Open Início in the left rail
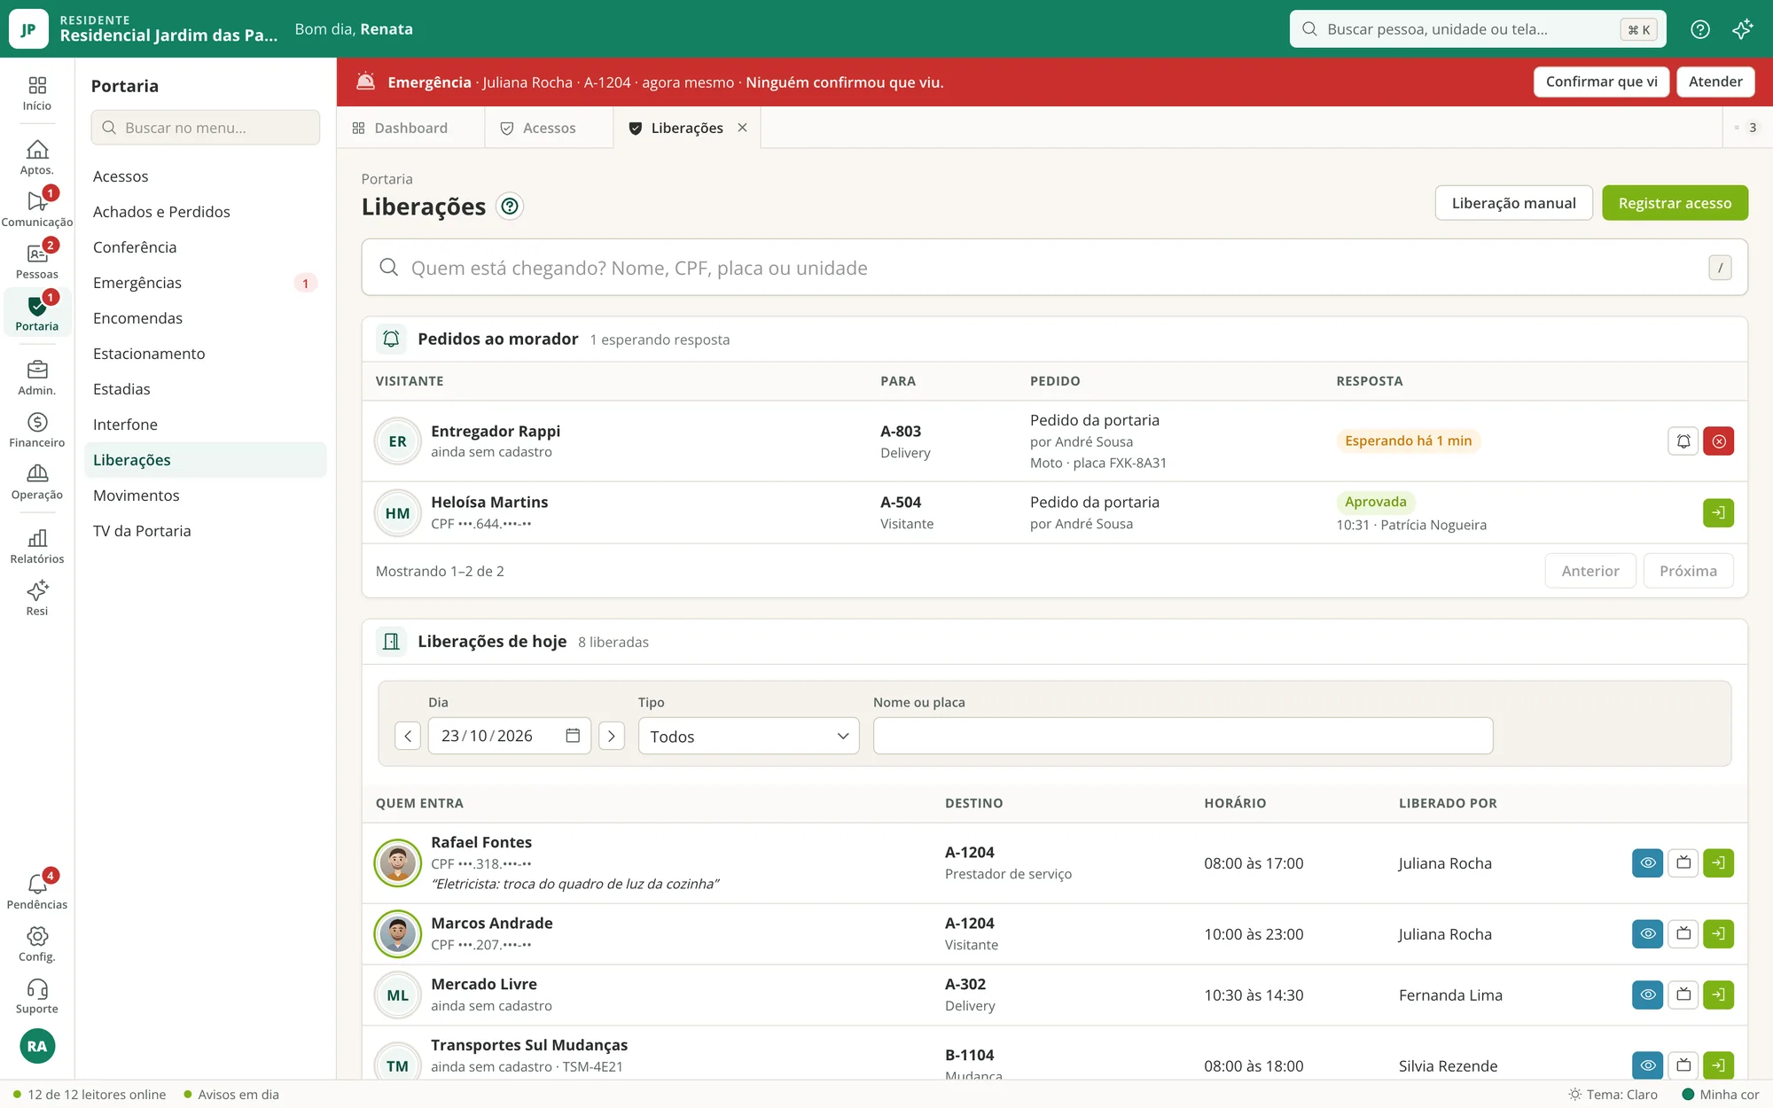Viewport: 1773px width, 1108px height. pos(36,93)
